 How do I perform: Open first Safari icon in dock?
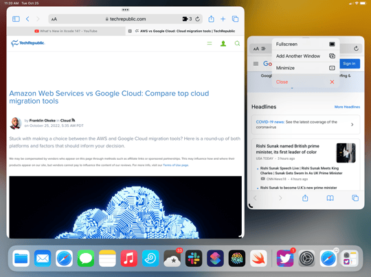point(64,258)
